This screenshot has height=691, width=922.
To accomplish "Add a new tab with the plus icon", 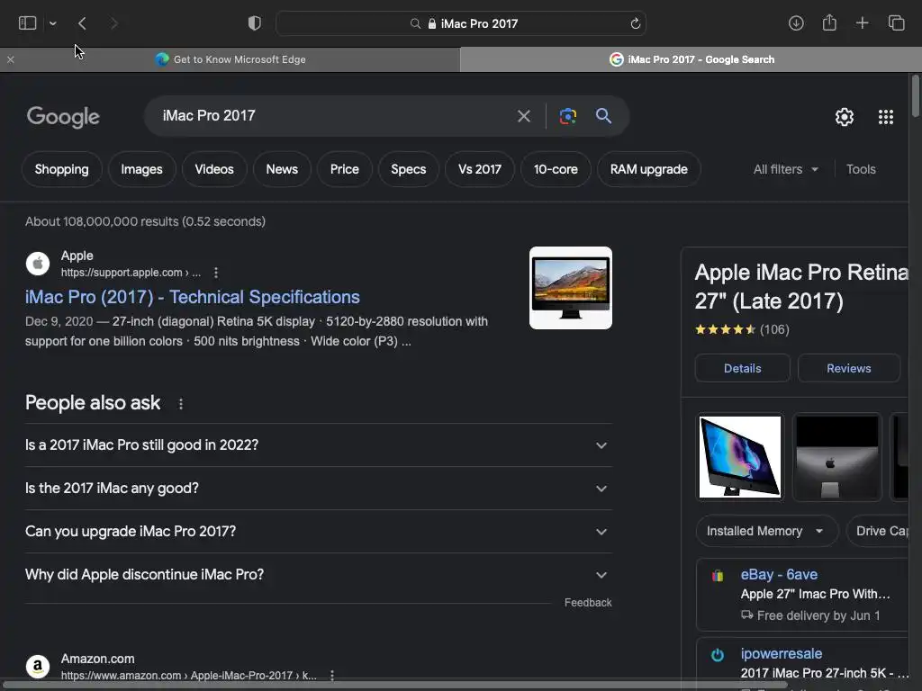I will (862, 22).
